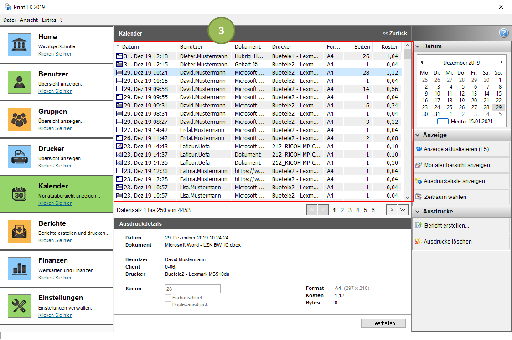Click the Bearbeiten button

pos(383,323)
